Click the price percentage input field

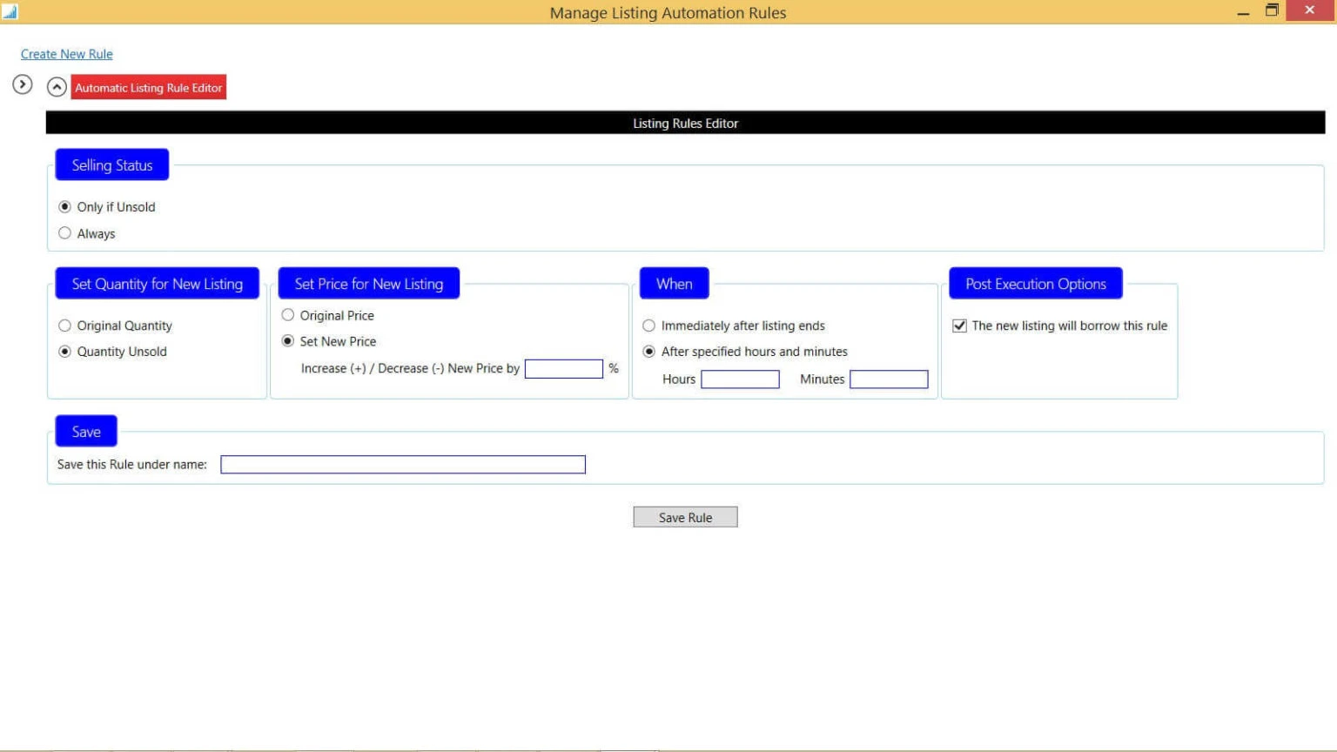coord(564,368)
